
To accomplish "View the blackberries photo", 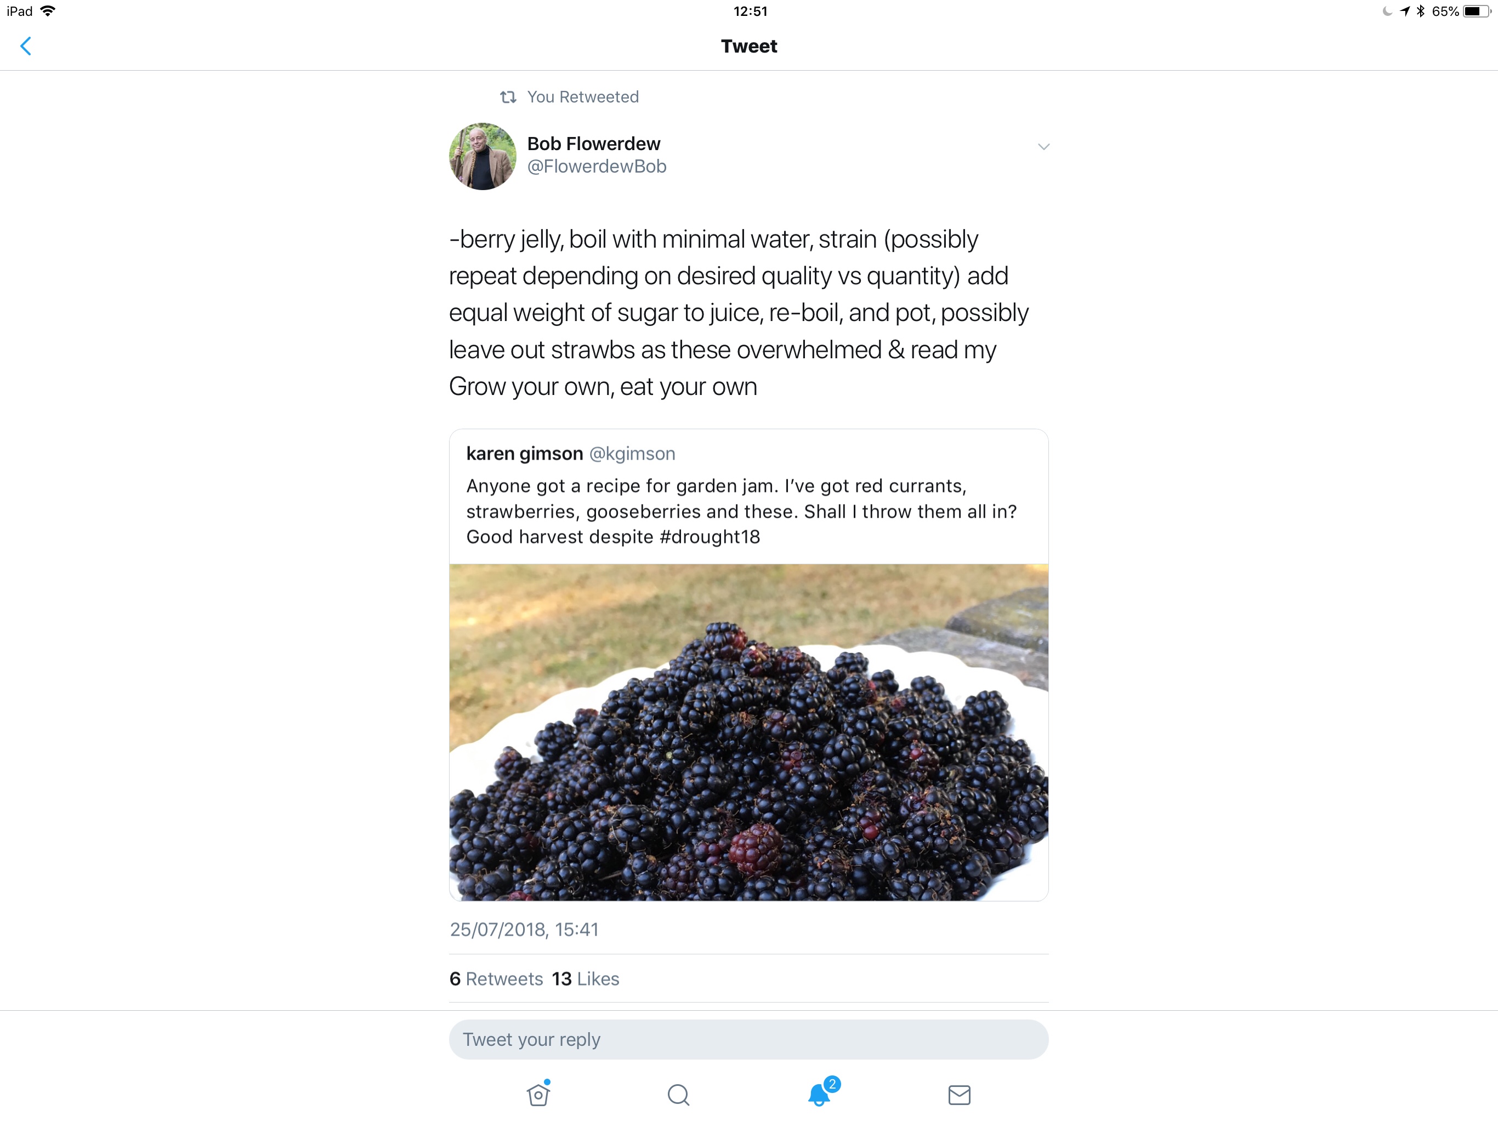I will click(x=748, y=731).
